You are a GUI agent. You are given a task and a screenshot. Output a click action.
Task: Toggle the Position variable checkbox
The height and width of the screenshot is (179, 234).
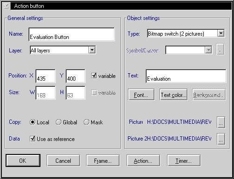[x=94, y=76]
